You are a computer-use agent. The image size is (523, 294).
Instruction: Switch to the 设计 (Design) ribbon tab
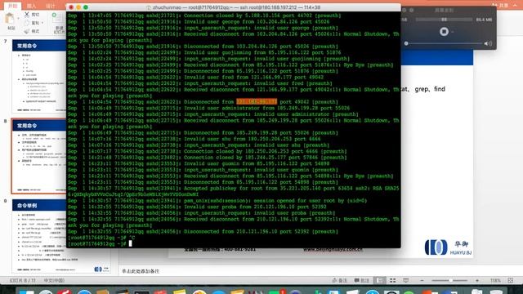coord(50,6)
